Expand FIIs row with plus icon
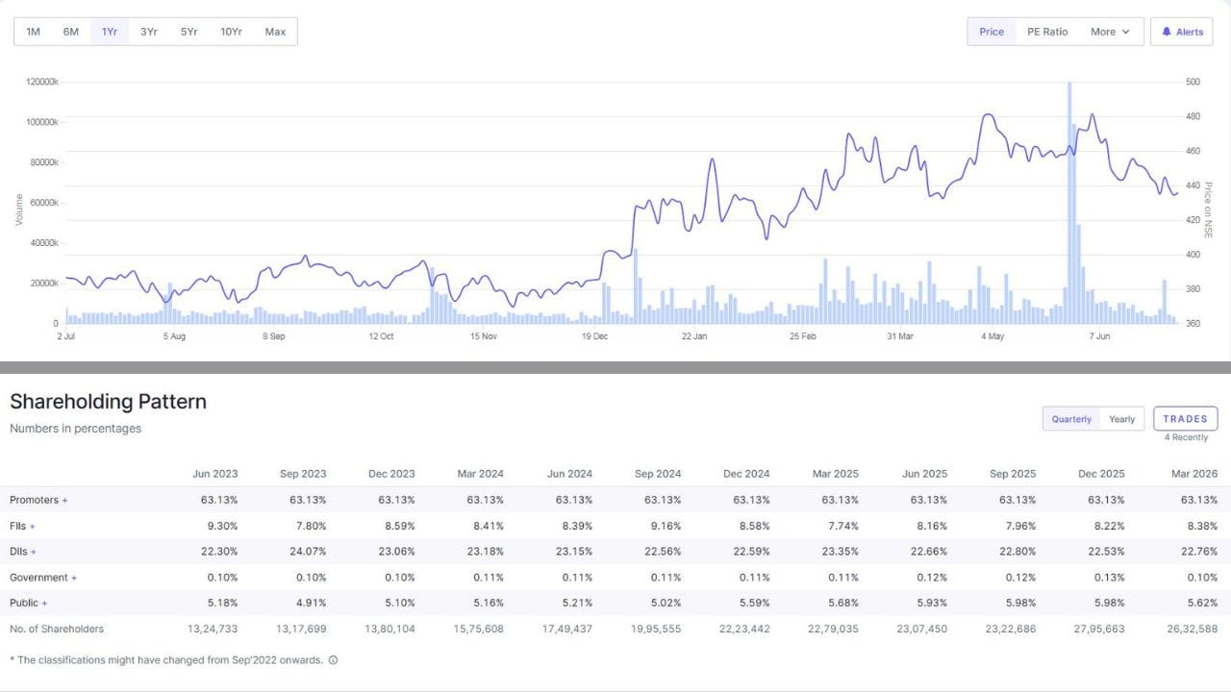The width and height of the screenshot is (1231, 692). (x=32, y=526)
